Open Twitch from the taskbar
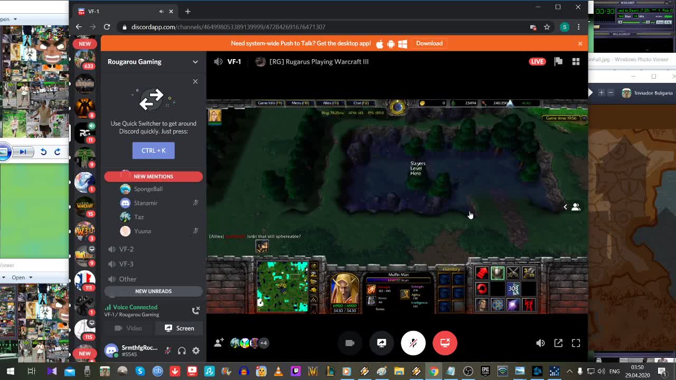Screen dimensions: 676x380 coord(296,372)
